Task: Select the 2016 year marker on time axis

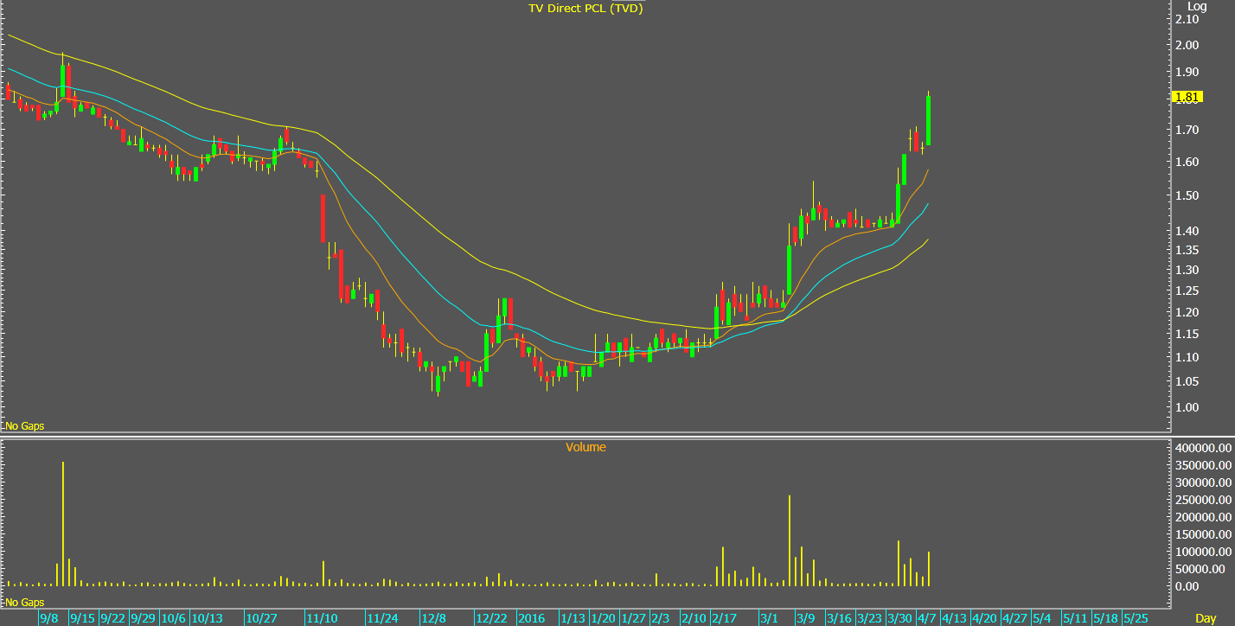Action: click(532, 618)
